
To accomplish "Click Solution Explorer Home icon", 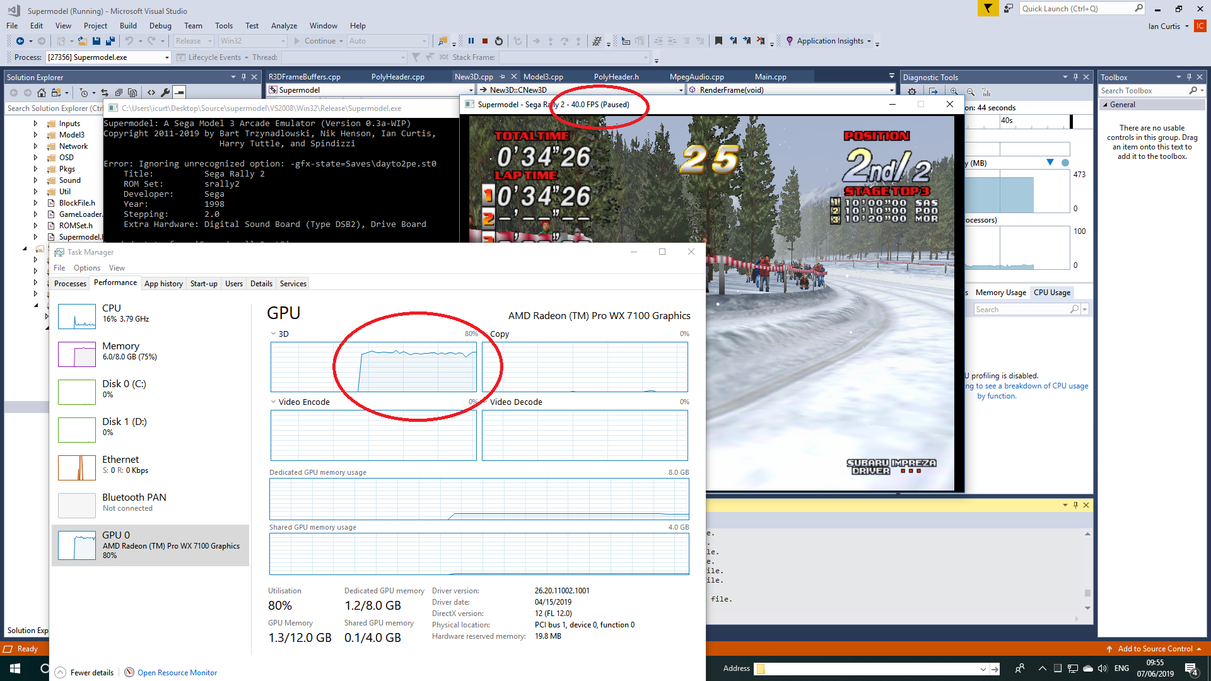I will click(41, 93).
